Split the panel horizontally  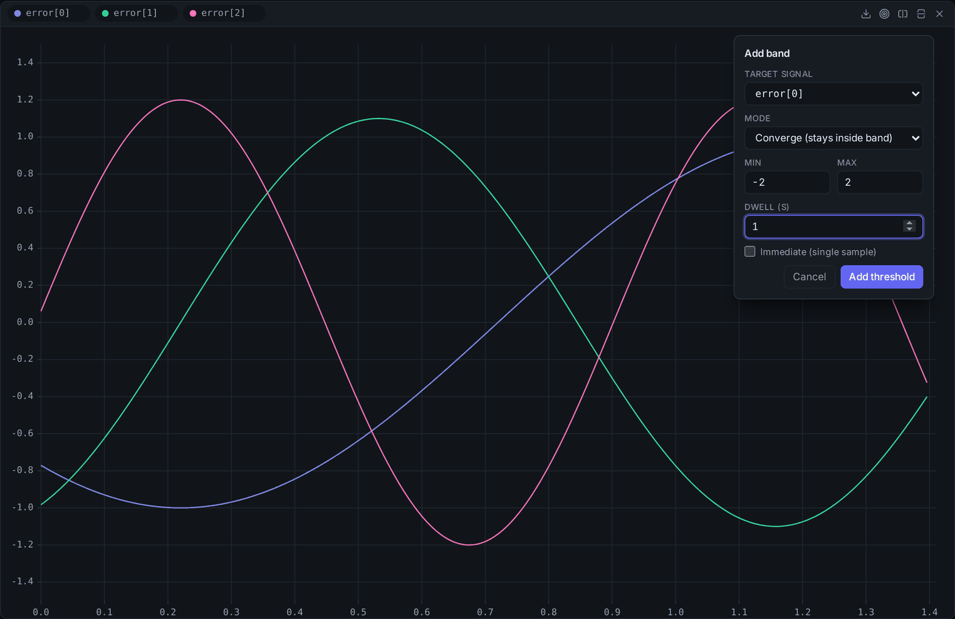tap(921, 14)
